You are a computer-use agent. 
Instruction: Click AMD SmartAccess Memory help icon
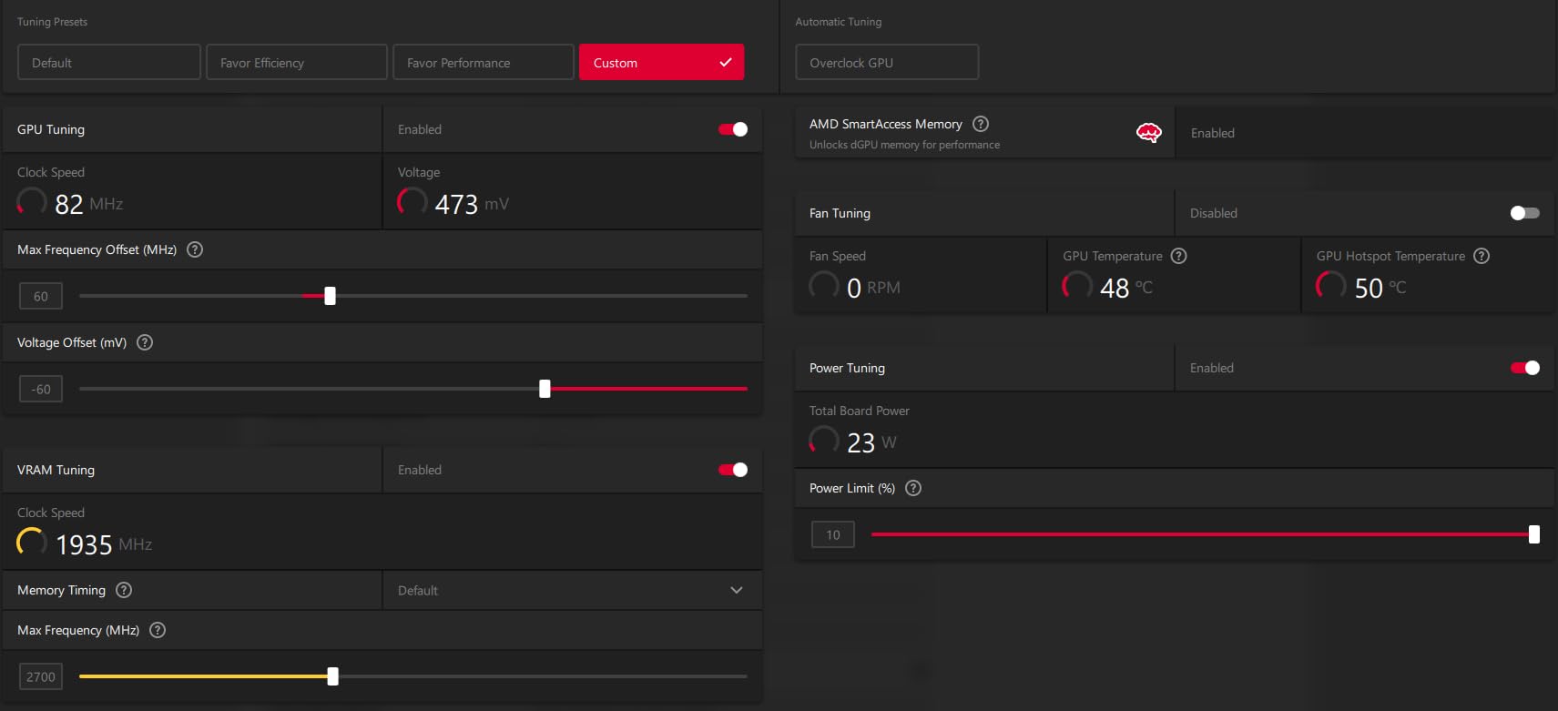point(981,124)
